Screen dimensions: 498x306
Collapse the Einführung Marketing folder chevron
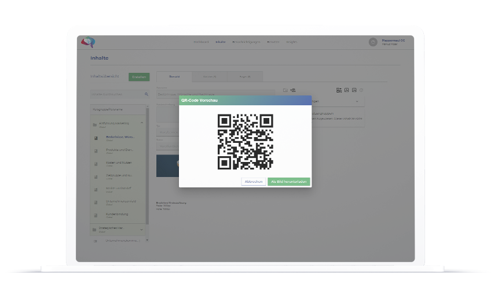tap(142, 123)
